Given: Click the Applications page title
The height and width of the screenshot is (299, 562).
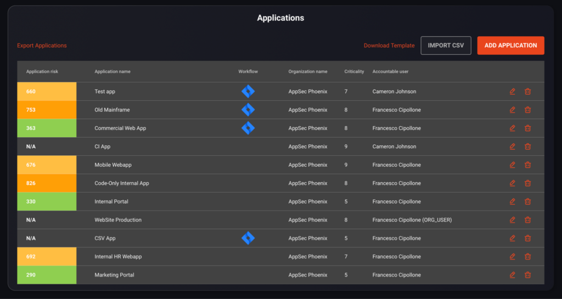Looking at the screenshot, I should pyautogui.click(x=280, y=18).
